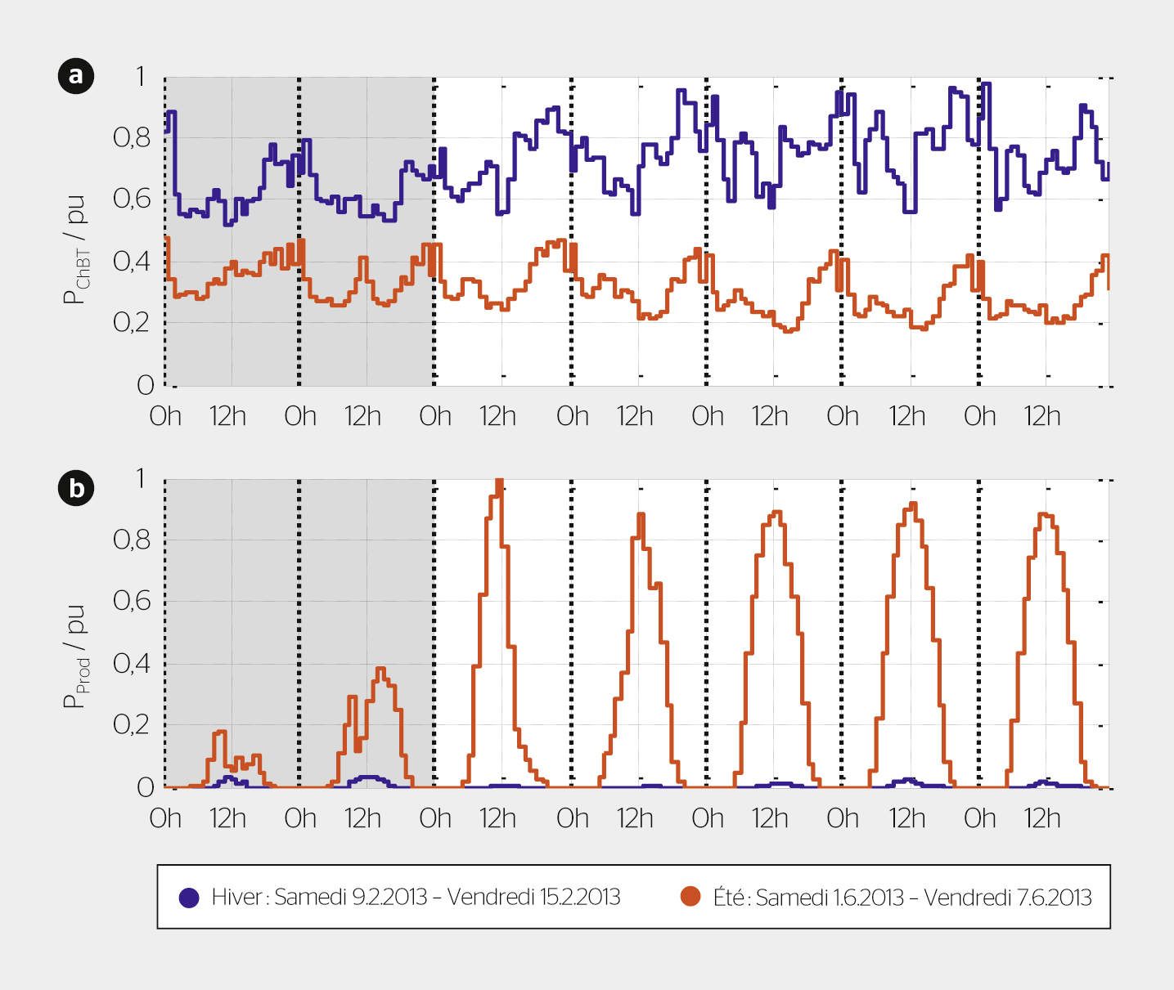The height and width of the screenshot is (990, 1174).
Task: Click the first "0h" label under chart a
Action: pyautogui.click(x=165, y=416)
